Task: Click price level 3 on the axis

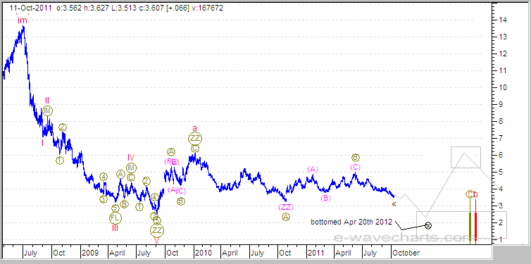Action: pos(501,206)
